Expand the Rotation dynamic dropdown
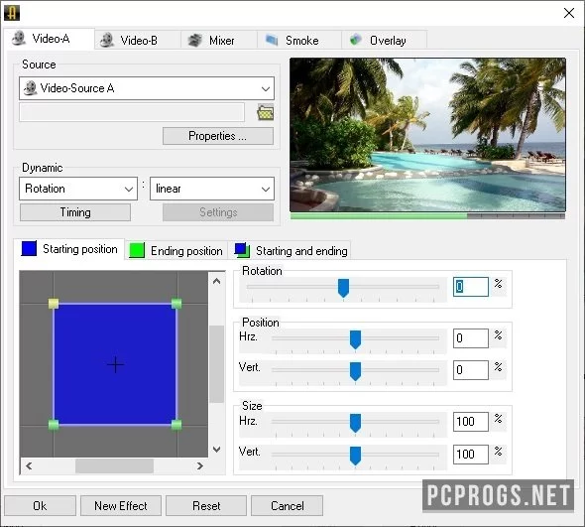 [x=78, y=189]
